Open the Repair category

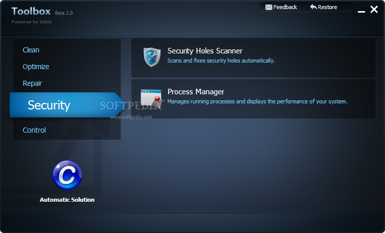[x=32, y=83]
